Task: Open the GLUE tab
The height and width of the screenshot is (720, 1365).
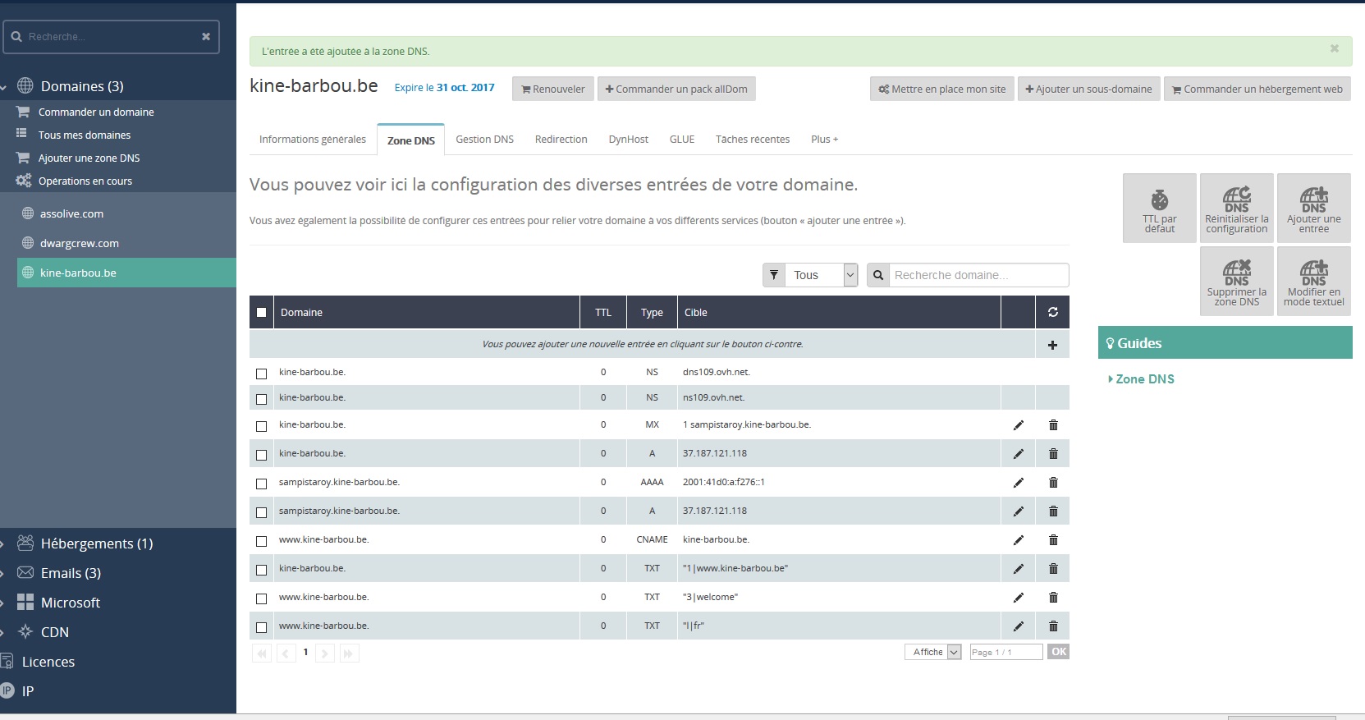Action: [681, 140]
